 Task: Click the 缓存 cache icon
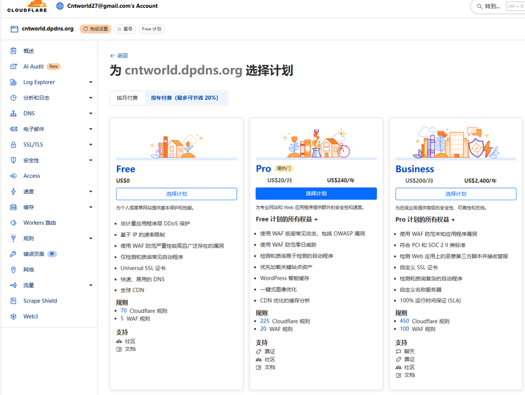(14, 207)
